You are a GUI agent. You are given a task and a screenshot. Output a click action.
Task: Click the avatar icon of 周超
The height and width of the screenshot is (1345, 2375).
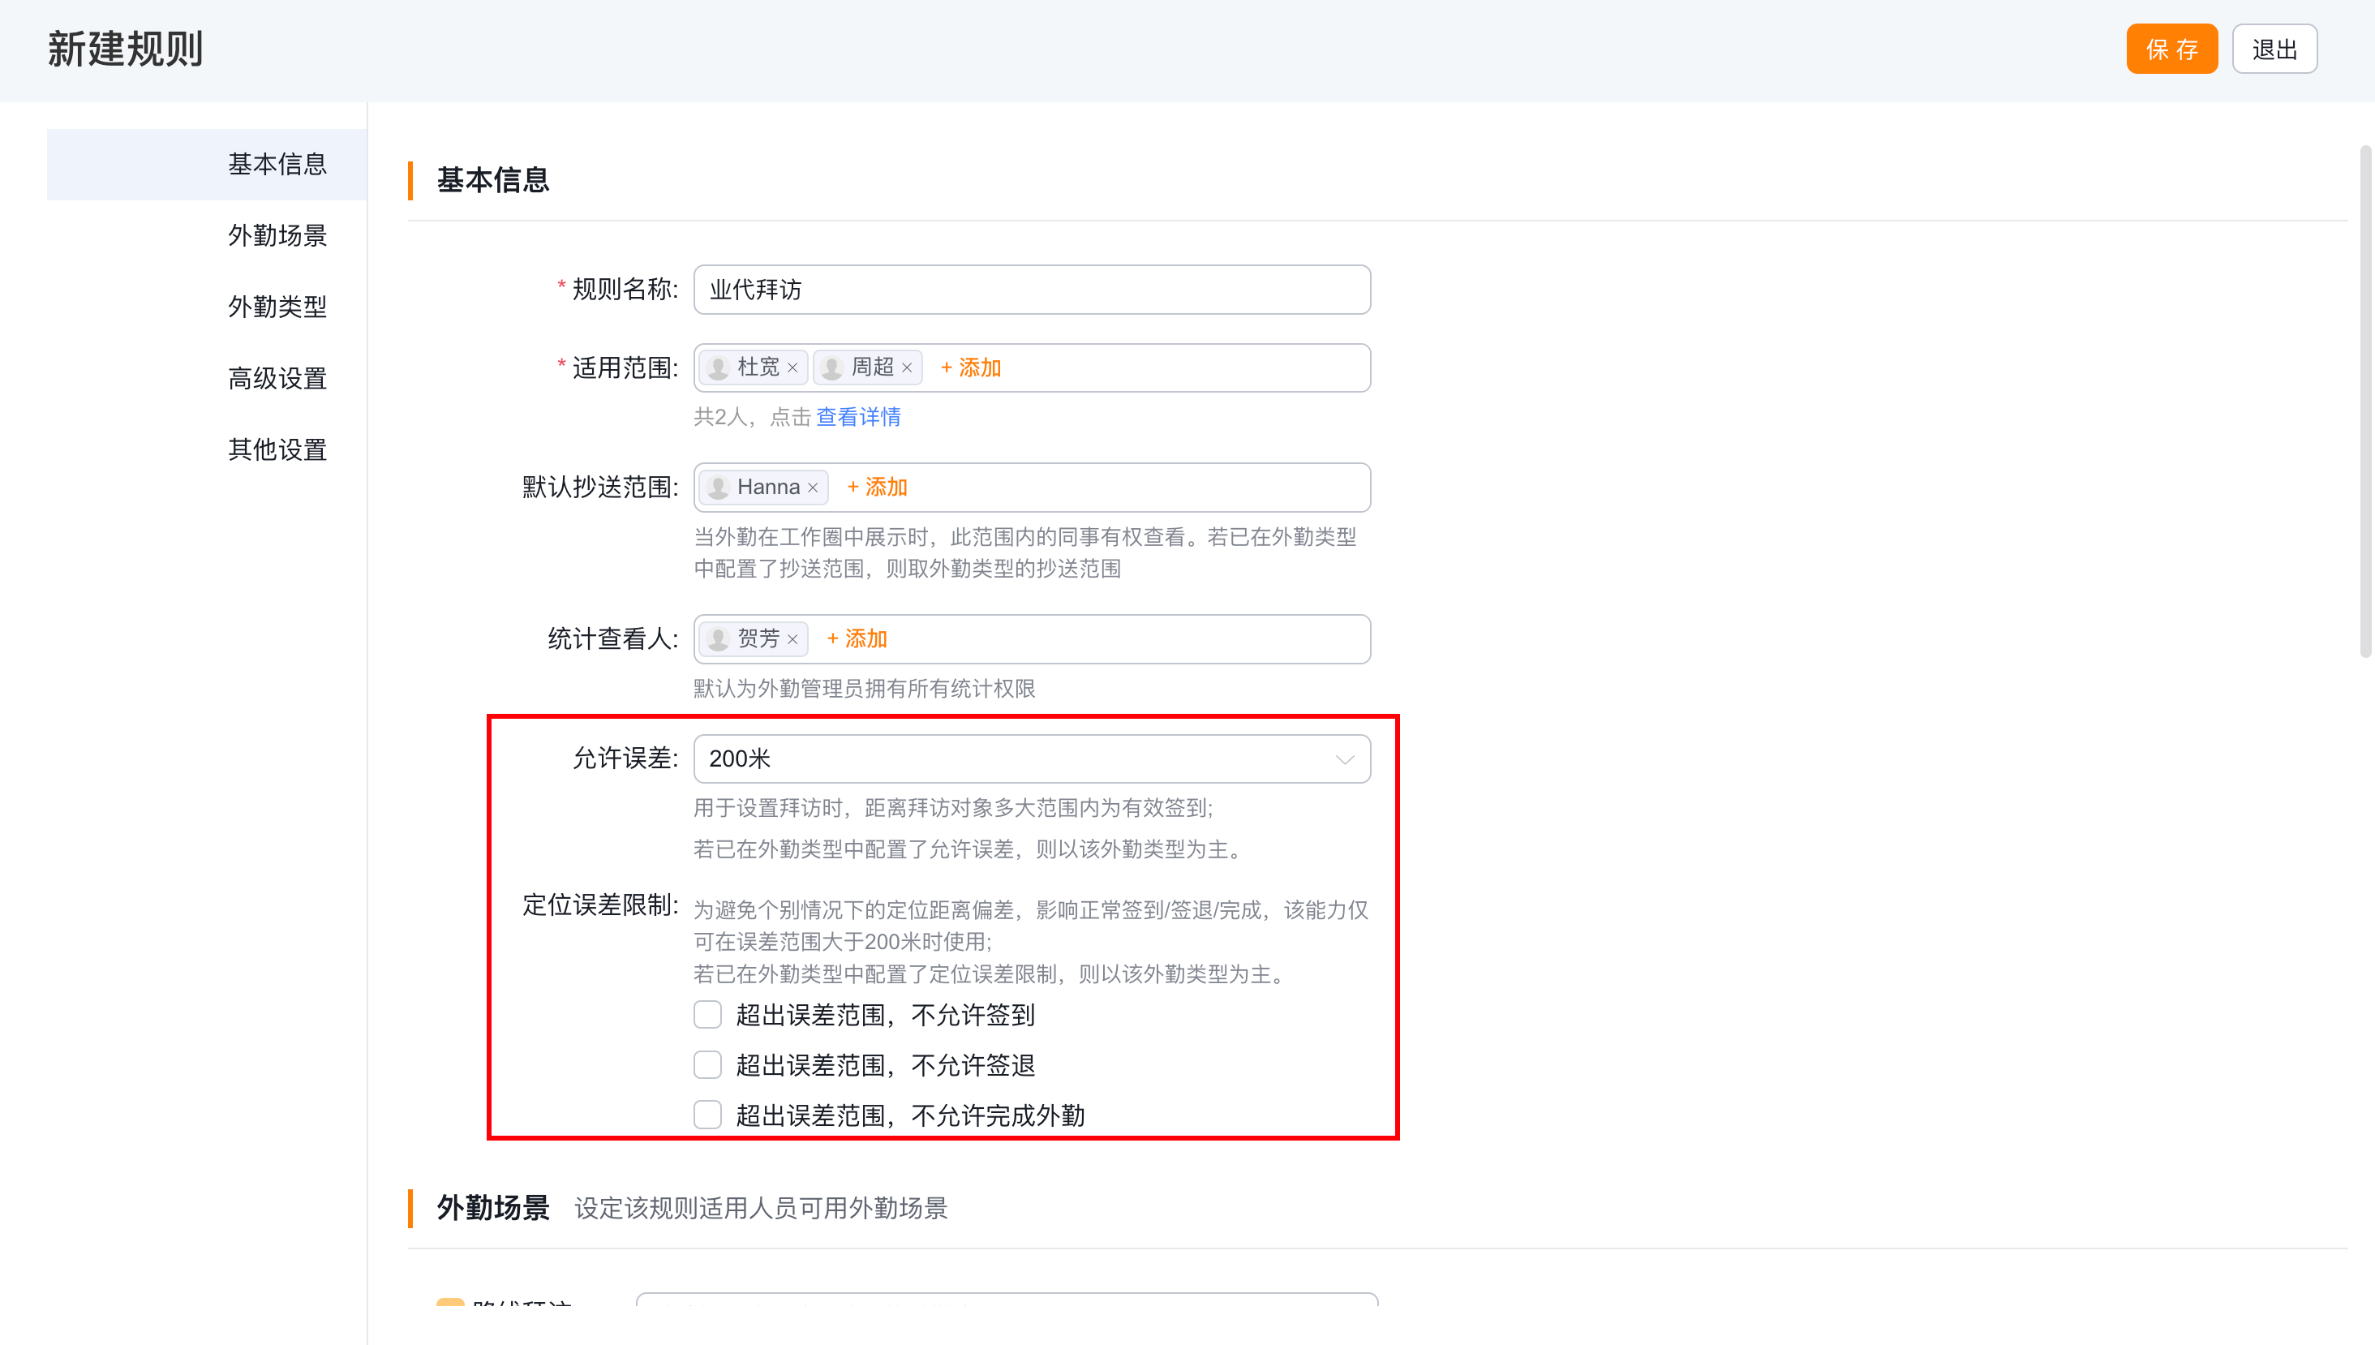832,367
